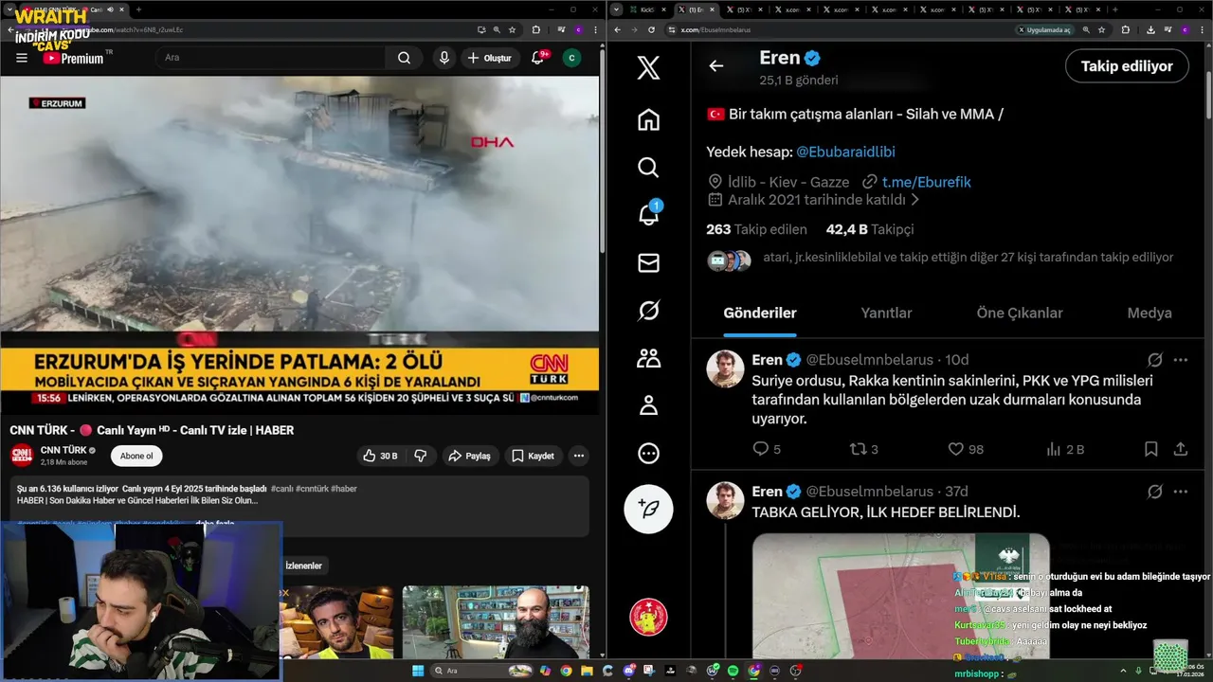
Task: Switch to Medya tab
Action: (1150, 313)
